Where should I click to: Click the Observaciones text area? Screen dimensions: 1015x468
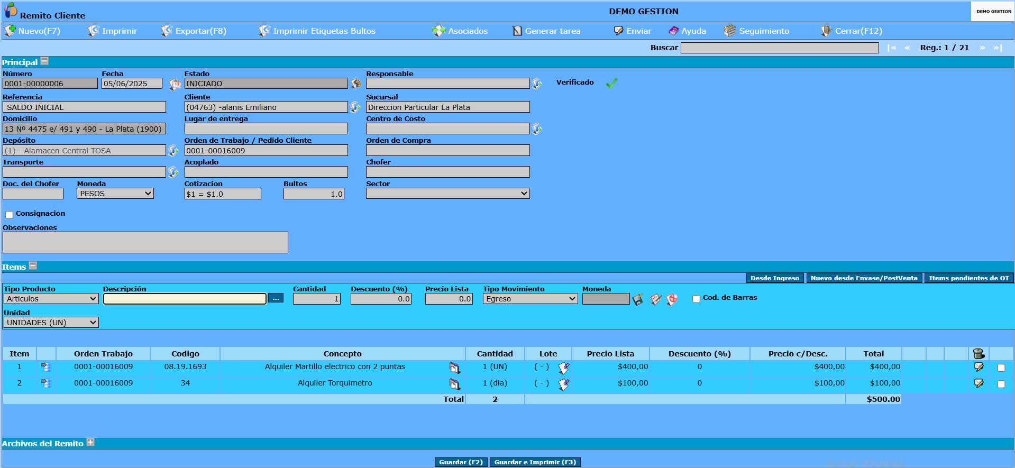[145, 242]
